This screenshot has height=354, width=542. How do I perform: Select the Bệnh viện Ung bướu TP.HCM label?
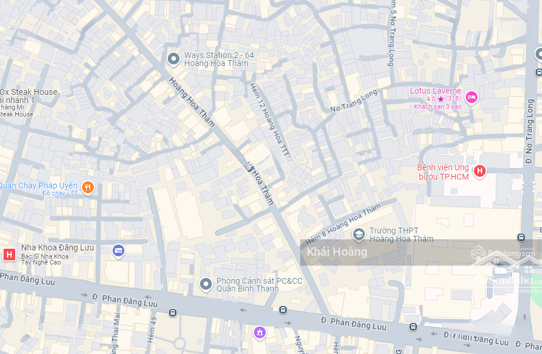443,172
